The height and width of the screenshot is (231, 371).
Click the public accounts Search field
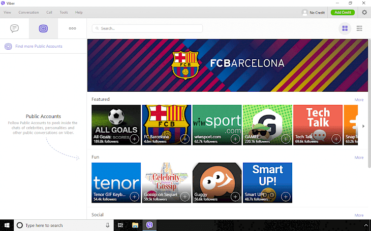(x=147, y=28)
